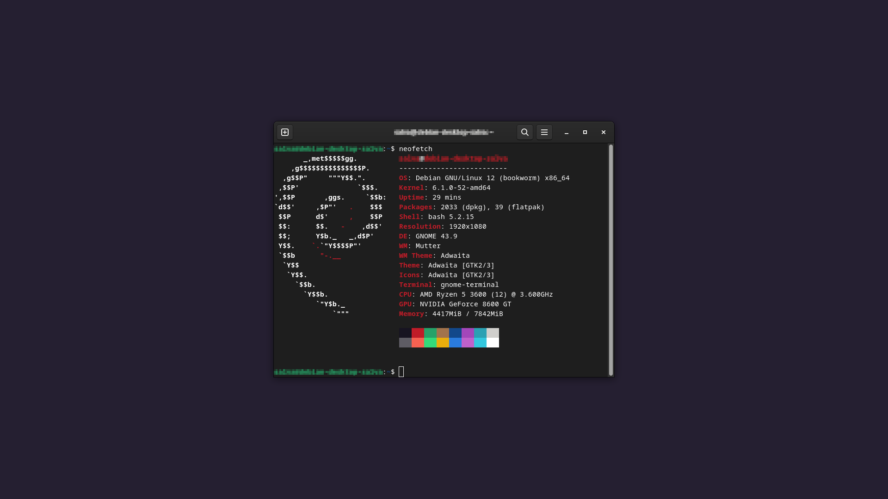This screenshot has height=499, width=888.
Task: Click the terminal value "gnome-terminal"
Action: click(x=470, y=285)
